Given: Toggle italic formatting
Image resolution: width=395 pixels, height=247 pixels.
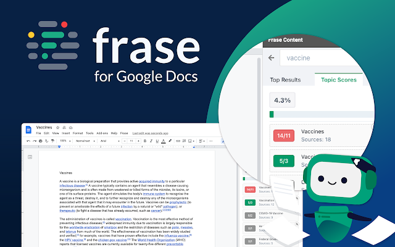Looking at the screenshot, I should 151,141.
